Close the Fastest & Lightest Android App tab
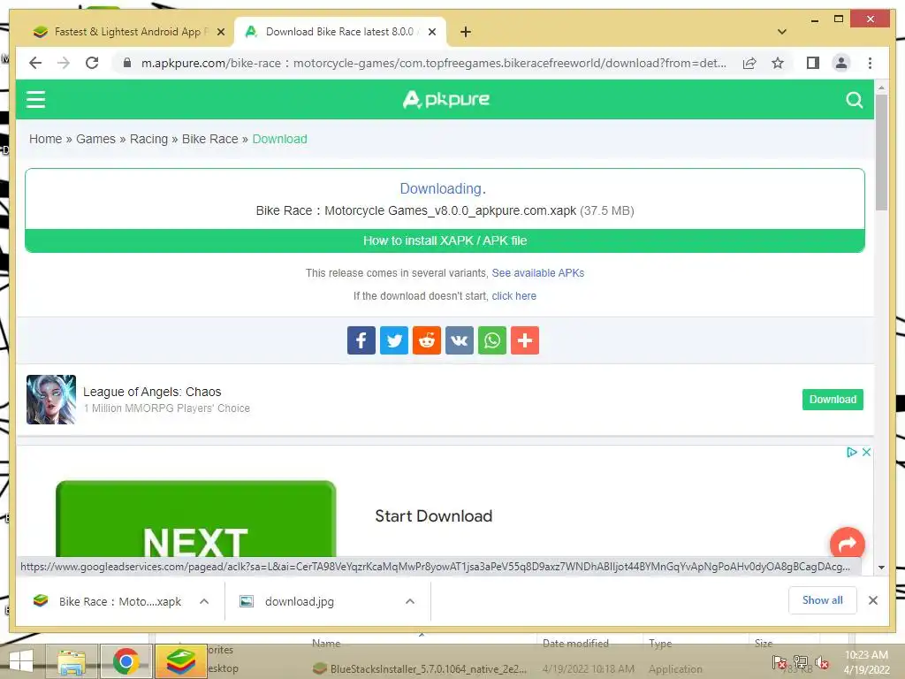The height and width of the screenshot is (679, 905). [220, 33]
